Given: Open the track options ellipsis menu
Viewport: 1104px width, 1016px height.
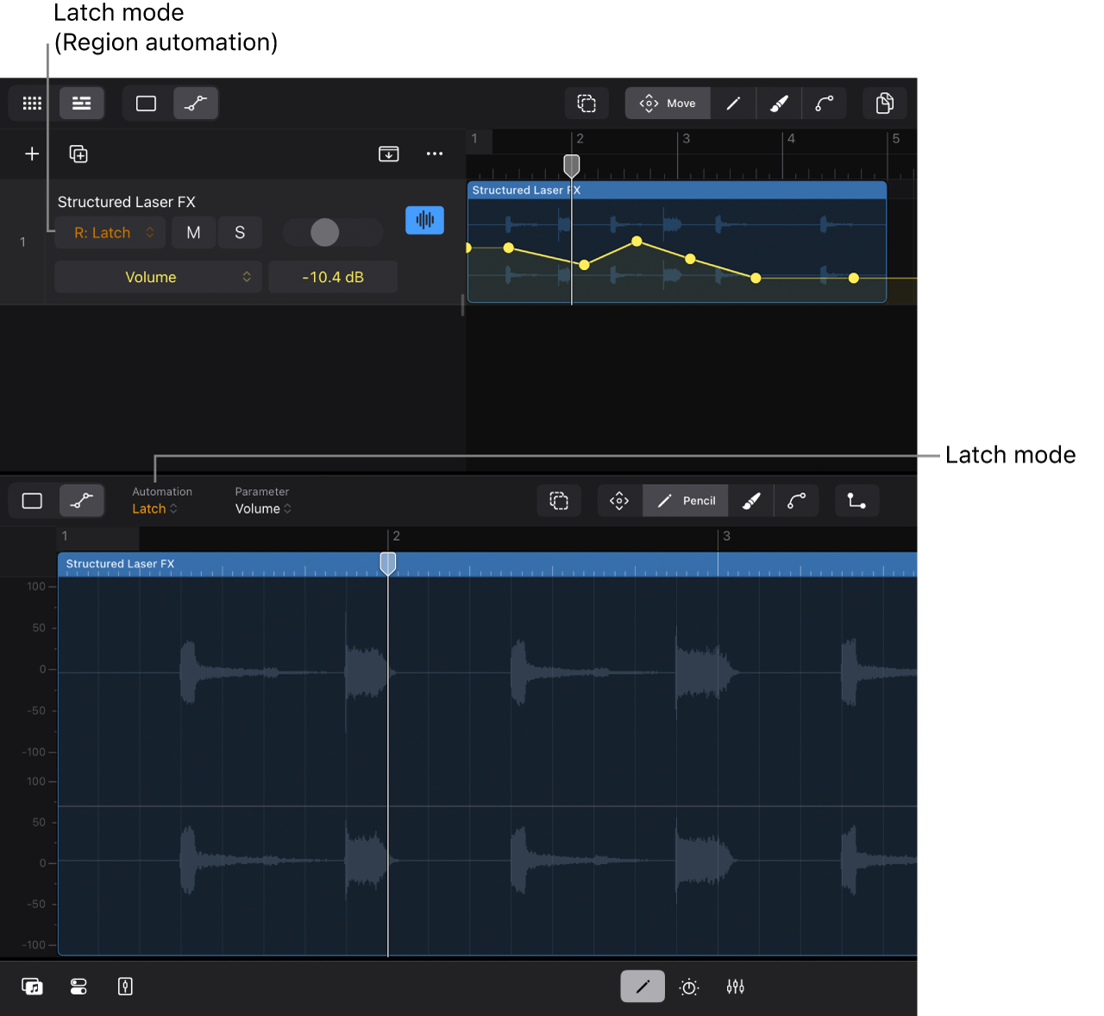Looking at the screenshot, I should [x=434, y=154].
